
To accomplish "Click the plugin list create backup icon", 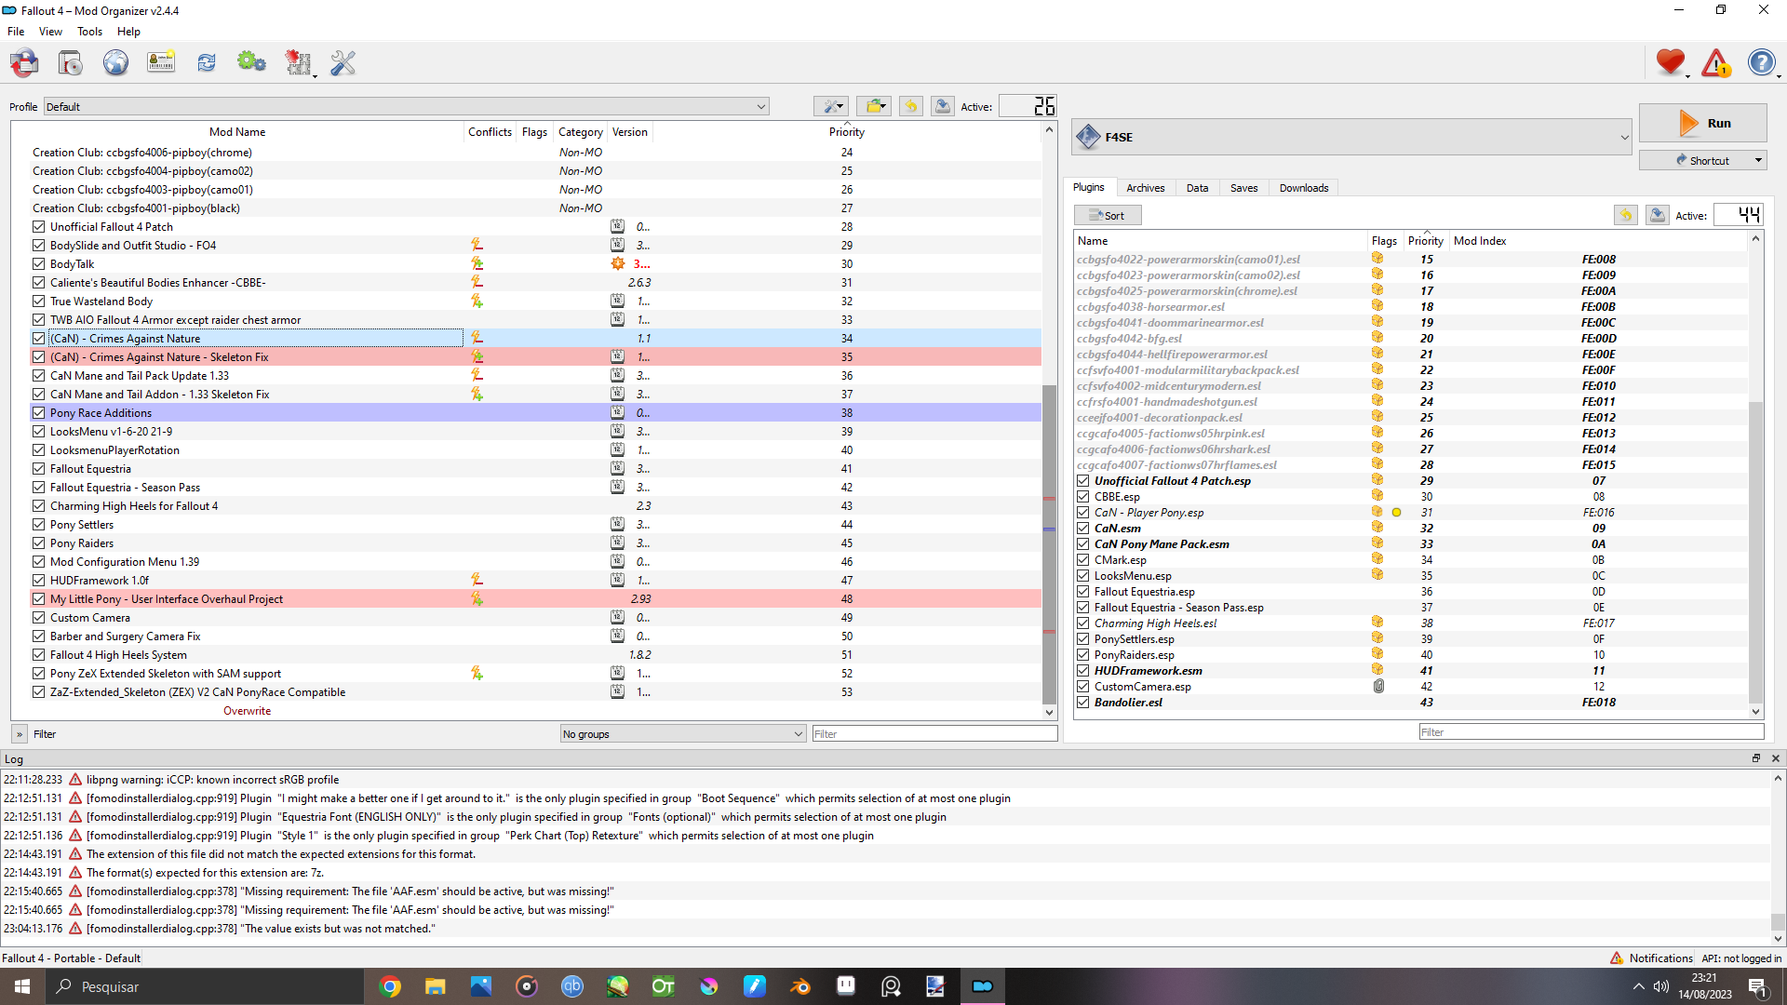I will (1658, 215).
